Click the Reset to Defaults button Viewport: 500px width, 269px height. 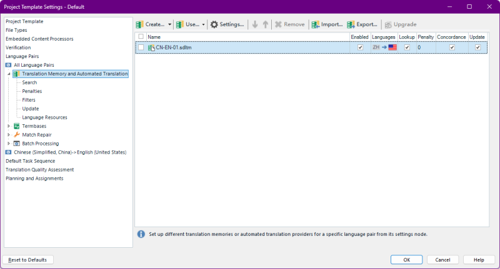click(x=28, y=260)
